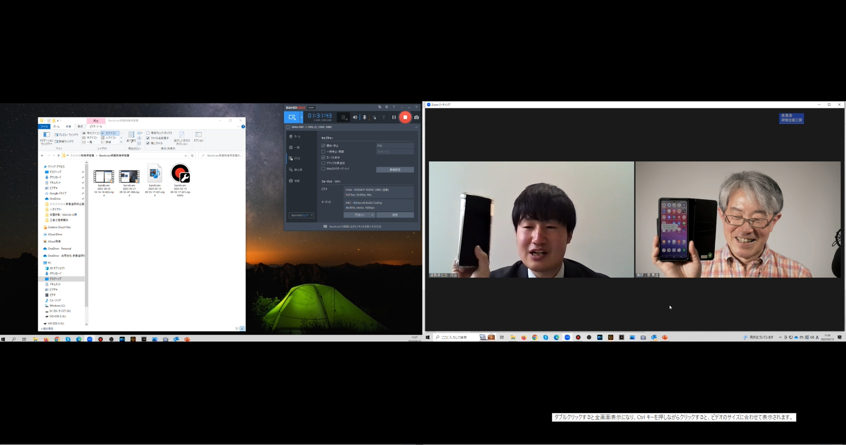Toggle the checkbox beside 3840x1089 capture area

[x=288, y=127]
